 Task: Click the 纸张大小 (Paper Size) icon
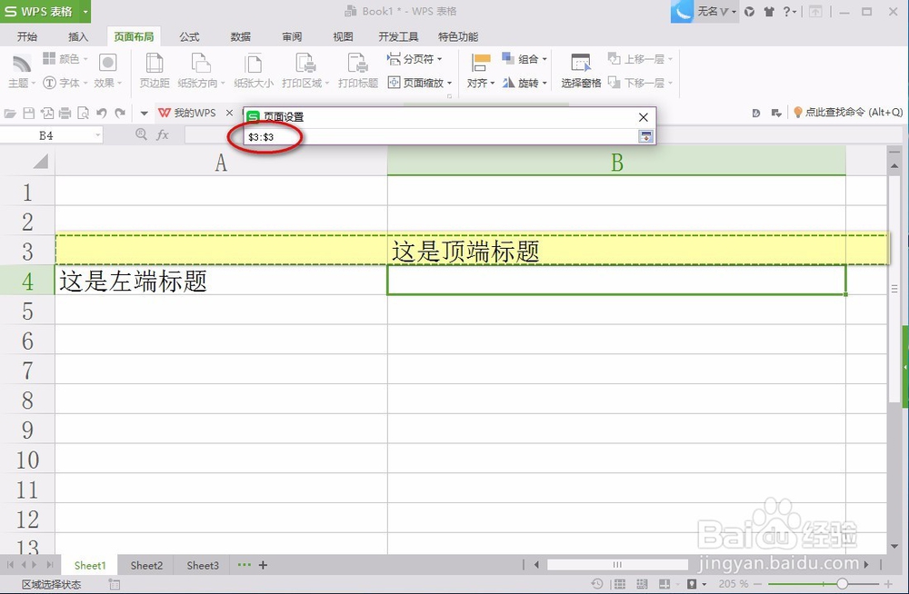(253, 71)
